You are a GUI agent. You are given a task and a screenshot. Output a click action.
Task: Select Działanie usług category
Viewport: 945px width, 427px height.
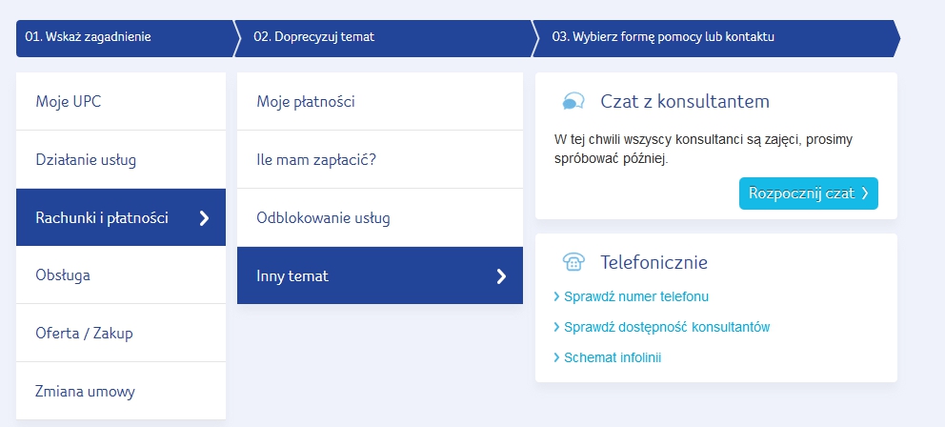point(86,160)
